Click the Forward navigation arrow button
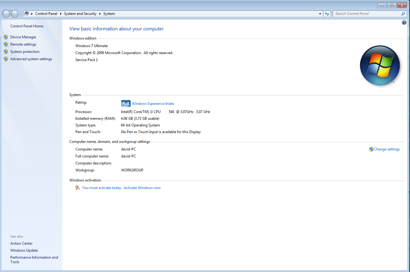Screen dimensions: 410x272 pos(14,14)
